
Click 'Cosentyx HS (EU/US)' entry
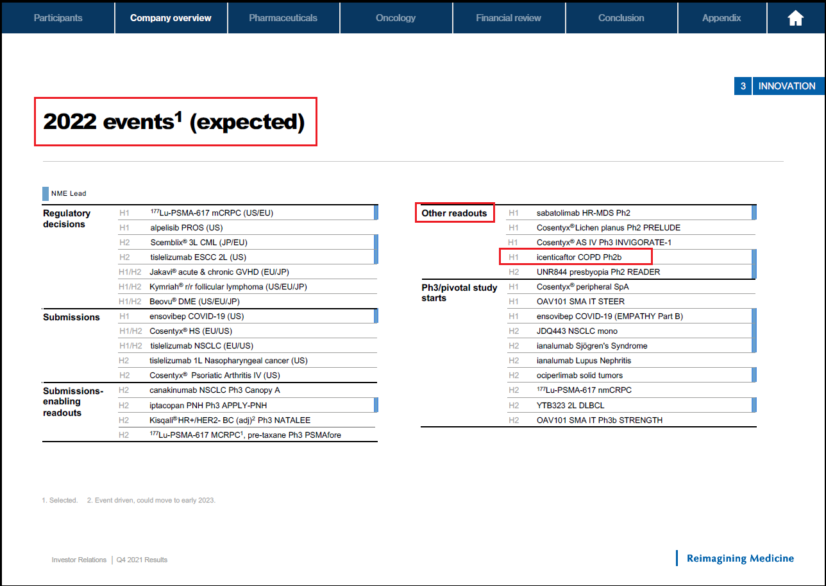[x=248, y=331]
